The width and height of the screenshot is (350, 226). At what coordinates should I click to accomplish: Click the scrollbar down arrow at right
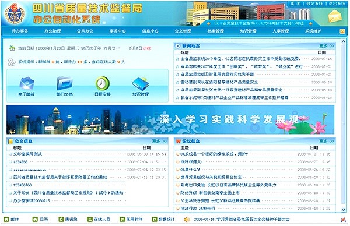[x=344, y=210]
